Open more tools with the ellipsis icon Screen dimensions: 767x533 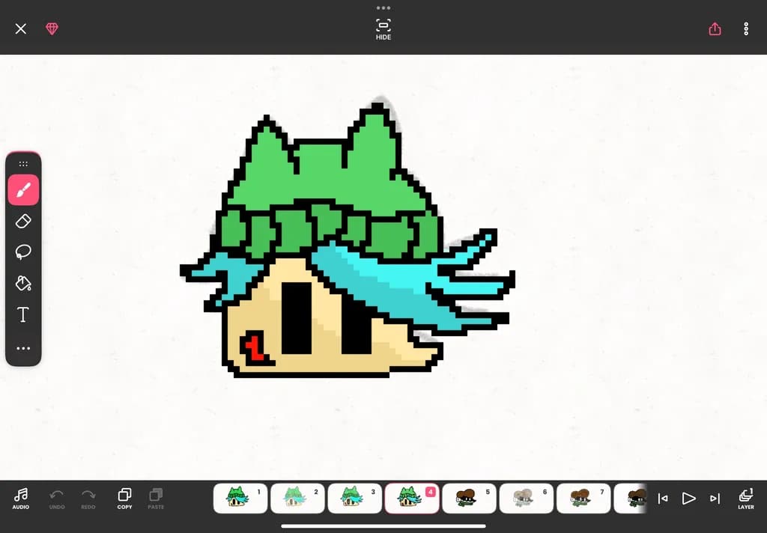(x=23, y=349)
